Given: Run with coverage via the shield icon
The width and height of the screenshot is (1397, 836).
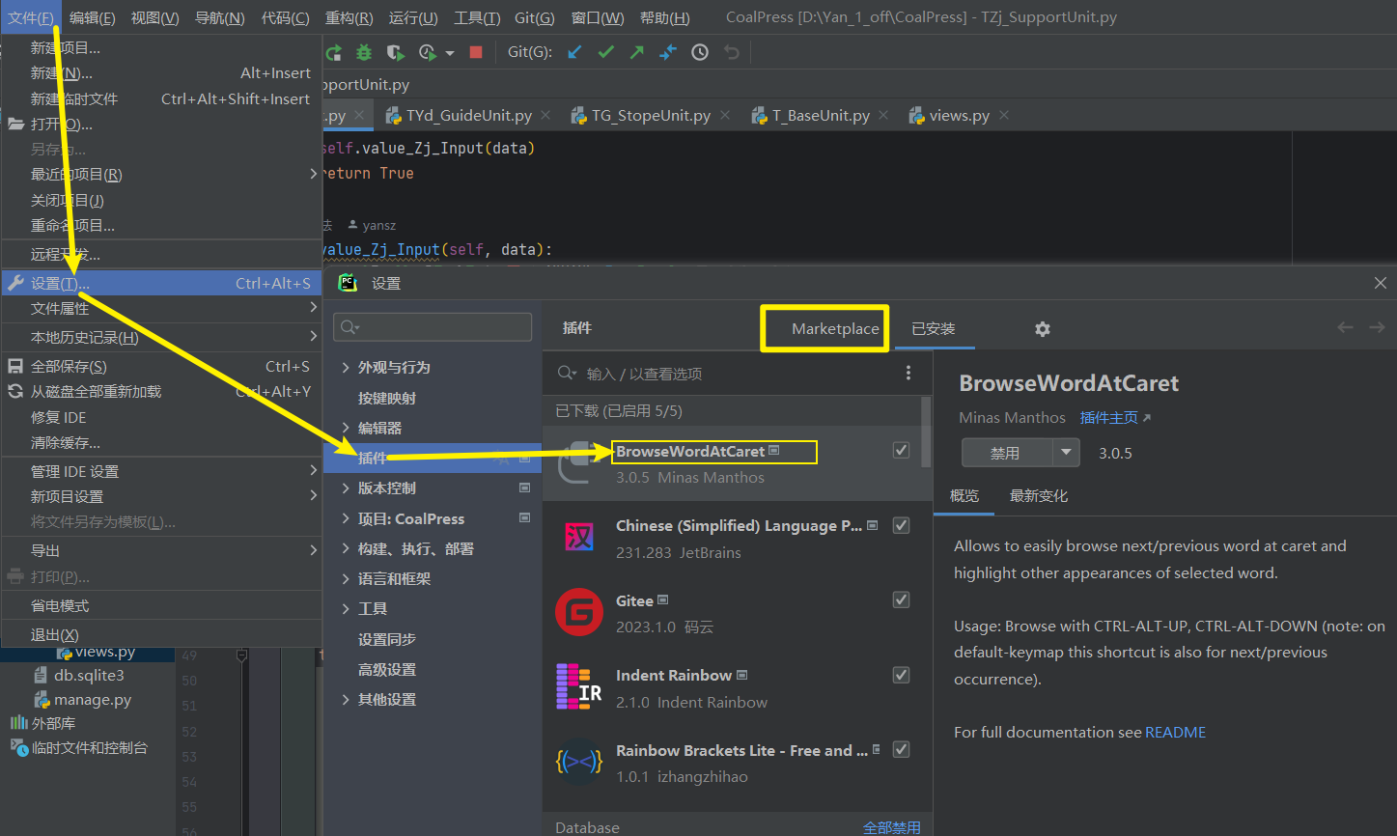Looking at the screenshot, I should [x=395, y=52].
